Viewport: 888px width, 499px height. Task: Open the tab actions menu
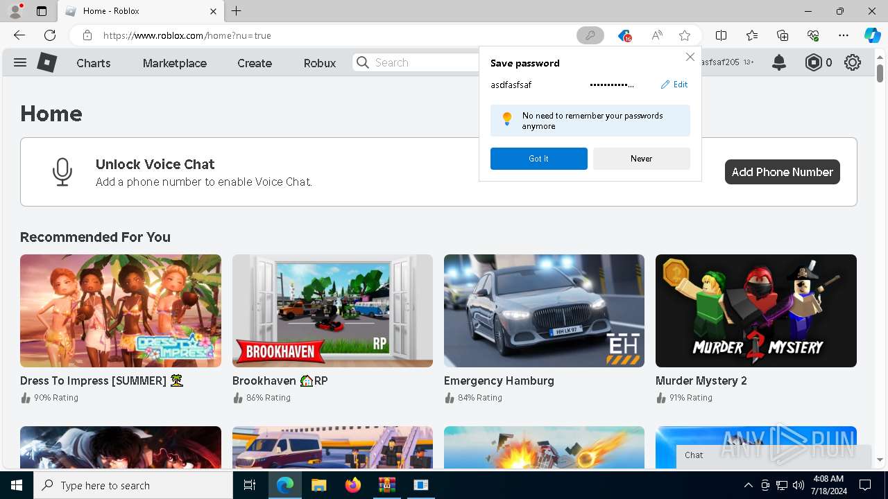pos(42,11)
